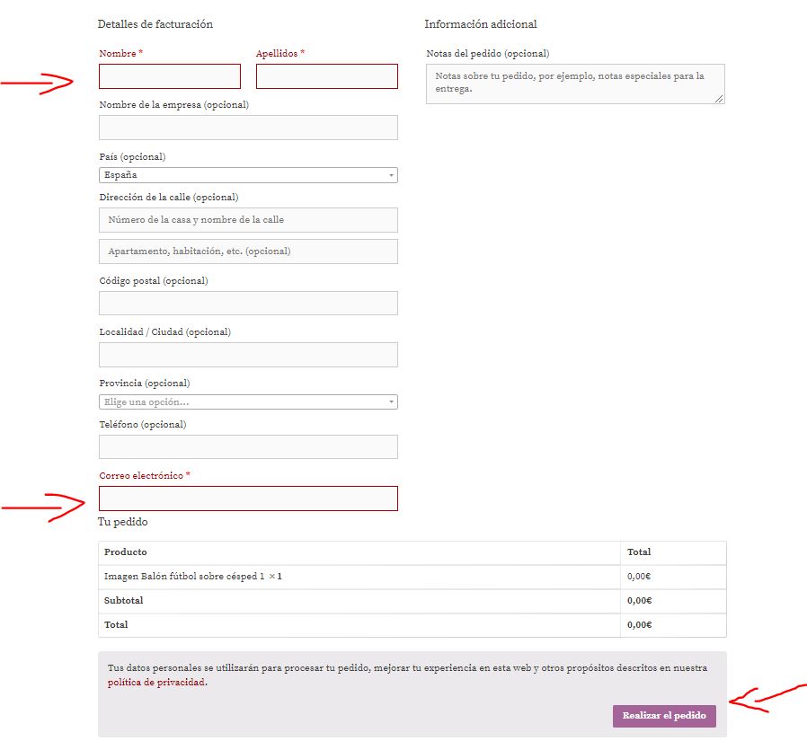
Task: Click the Nombre input field
Action: [170, 76]
